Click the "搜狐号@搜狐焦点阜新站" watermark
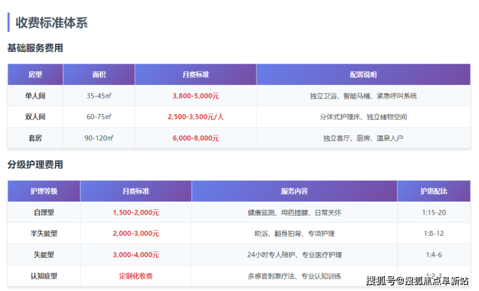Screen dimensions: 479x291 [418, 281]
